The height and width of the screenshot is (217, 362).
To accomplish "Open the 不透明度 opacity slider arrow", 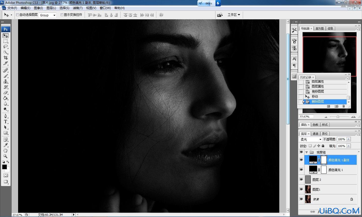I will pyautogui.click(x=348, y=139).
